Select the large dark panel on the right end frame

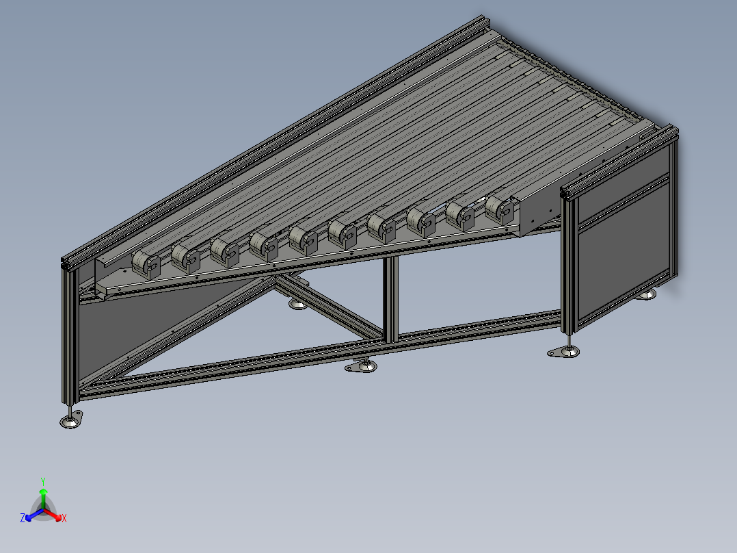(624, 250)
